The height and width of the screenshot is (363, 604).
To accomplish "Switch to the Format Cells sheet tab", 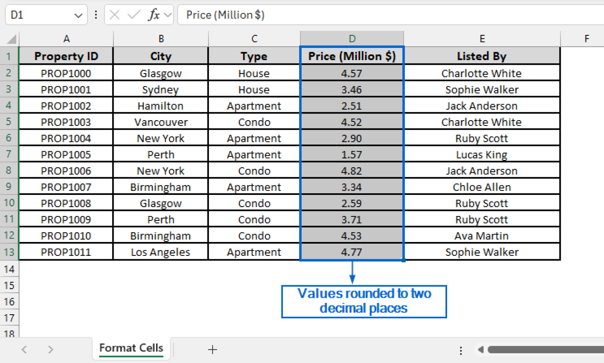I will (131, 348).
